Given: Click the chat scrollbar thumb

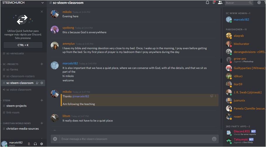Looking at the screenshot, I should (x=221, y=61).
